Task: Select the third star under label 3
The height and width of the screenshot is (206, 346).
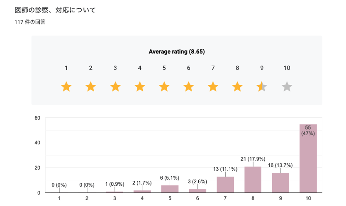Action: [115, 87]
